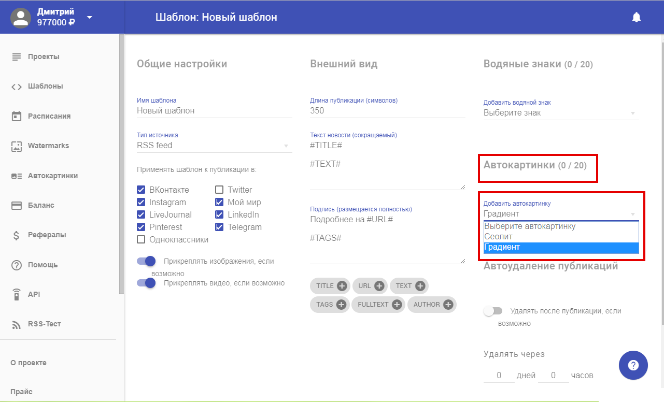Go to Баланс in the sidebar

(x=41, y=205)
